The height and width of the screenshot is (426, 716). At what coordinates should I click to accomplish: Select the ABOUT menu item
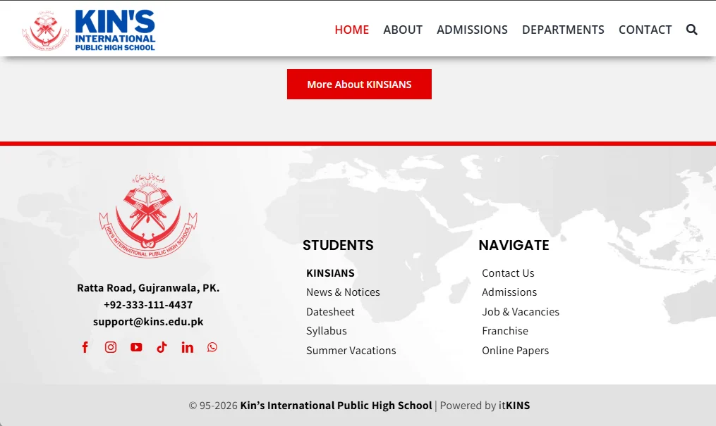[403, 30]
